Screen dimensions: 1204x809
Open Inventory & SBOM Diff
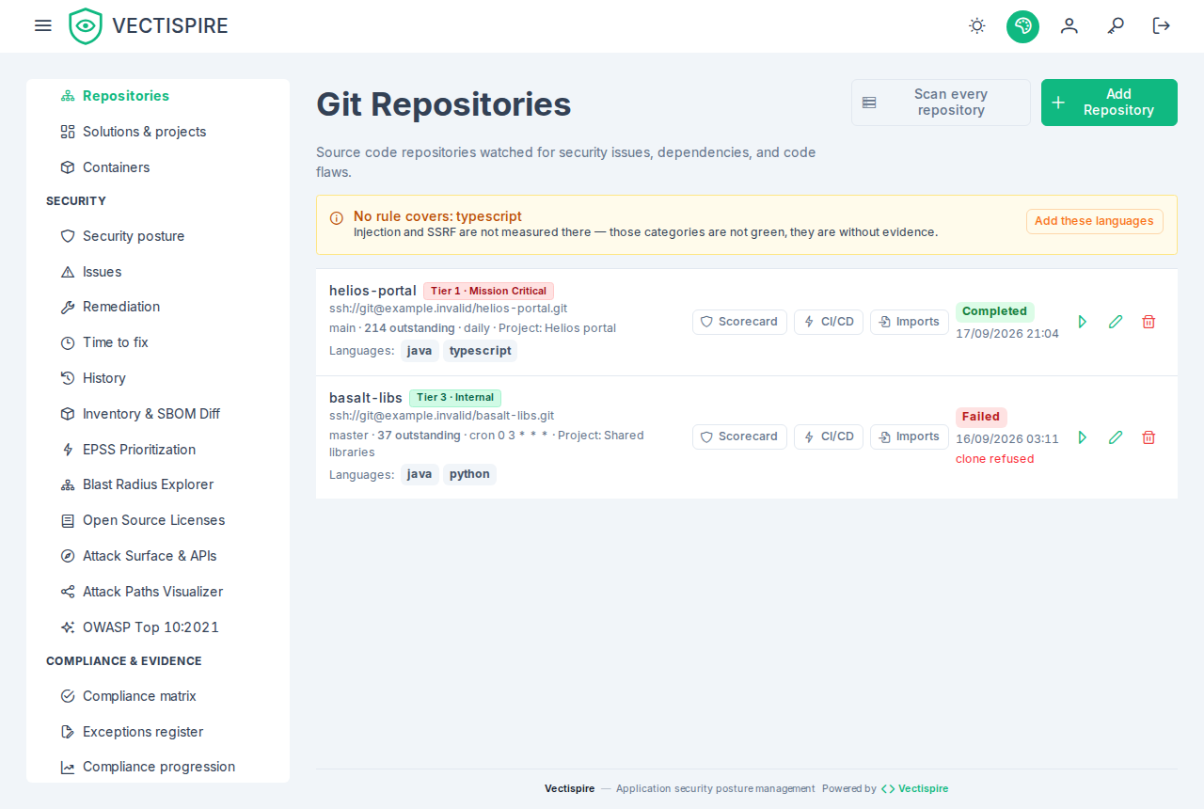pos(158,414)
